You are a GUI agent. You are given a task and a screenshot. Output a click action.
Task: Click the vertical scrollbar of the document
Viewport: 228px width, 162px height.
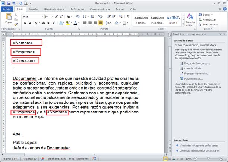(170, 68)
